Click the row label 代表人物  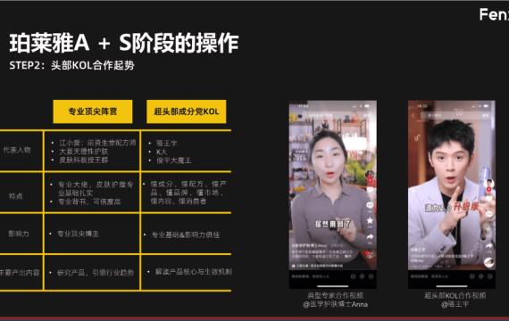point(17,150)
